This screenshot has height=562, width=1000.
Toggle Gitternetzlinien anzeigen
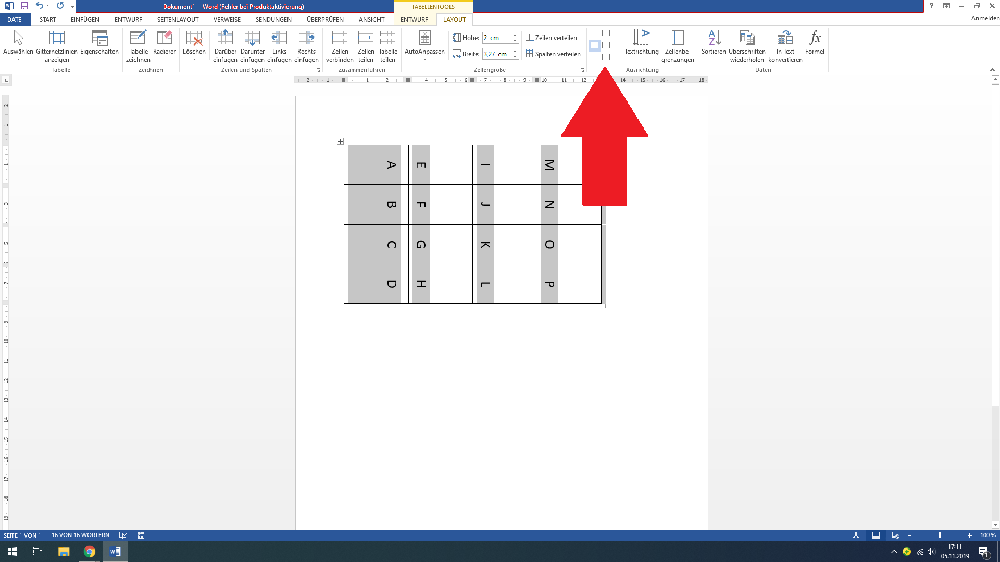pos(57,46)
